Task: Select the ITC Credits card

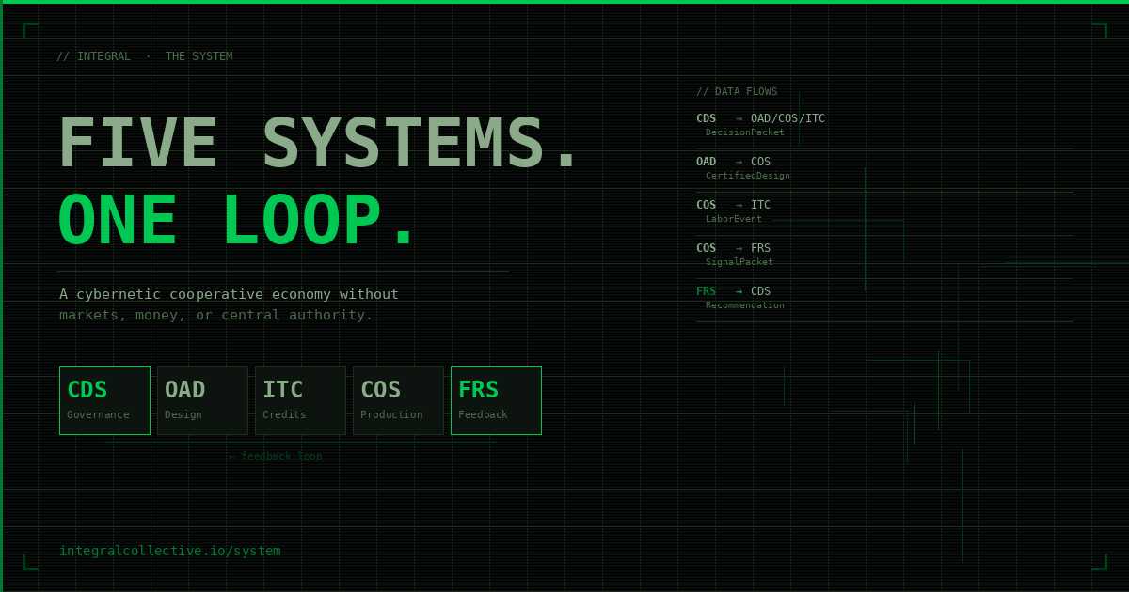Action: point(300,400)
